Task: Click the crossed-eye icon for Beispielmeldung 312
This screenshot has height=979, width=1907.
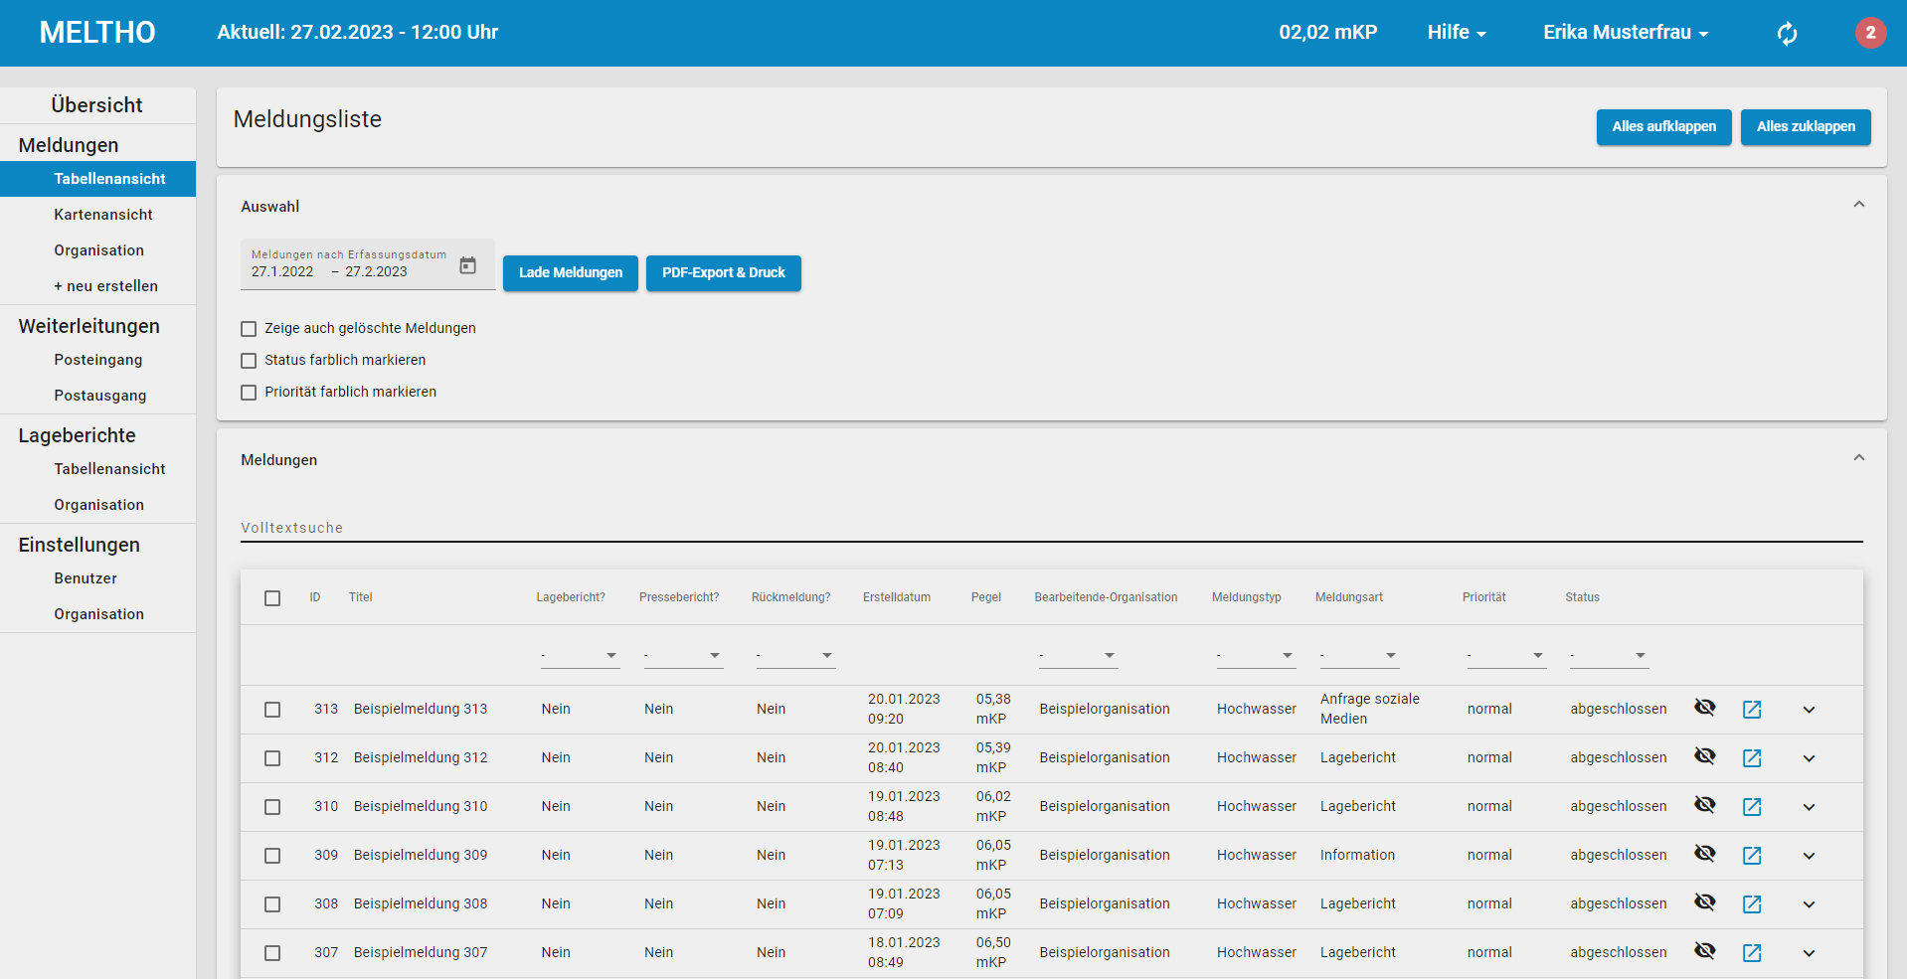Action: [x=1704, y=756]
